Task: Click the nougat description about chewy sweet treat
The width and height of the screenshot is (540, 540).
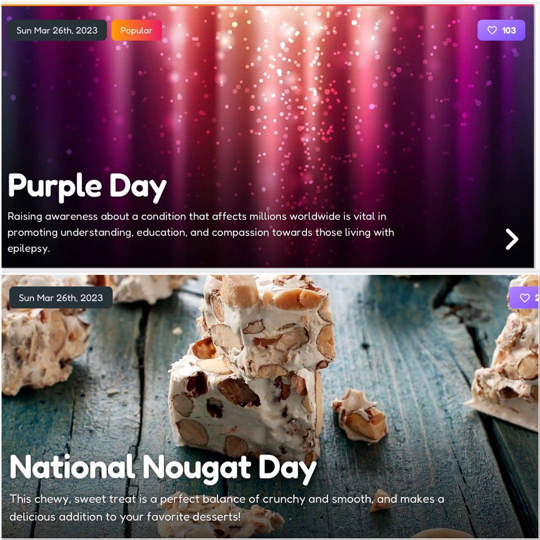Action: (x=226, y=507)
